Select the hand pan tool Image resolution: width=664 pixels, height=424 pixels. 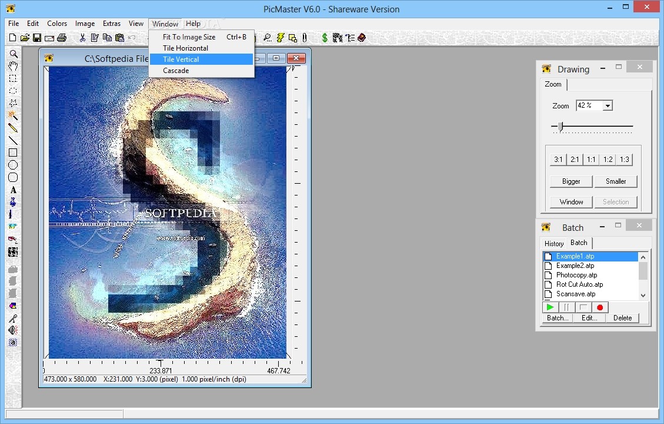click(x=13, y=66)
